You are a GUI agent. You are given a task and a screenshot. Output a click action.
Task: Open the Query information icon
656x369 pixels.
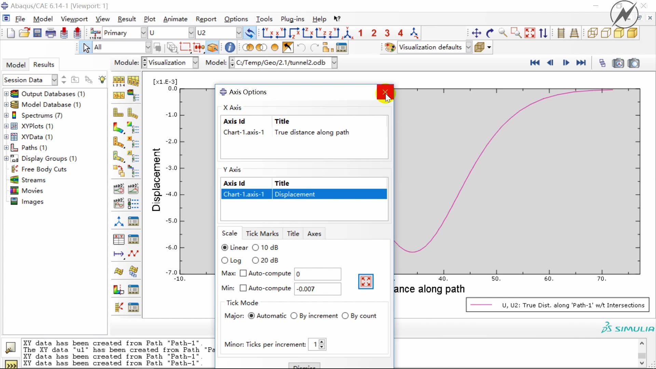[230, 47]
